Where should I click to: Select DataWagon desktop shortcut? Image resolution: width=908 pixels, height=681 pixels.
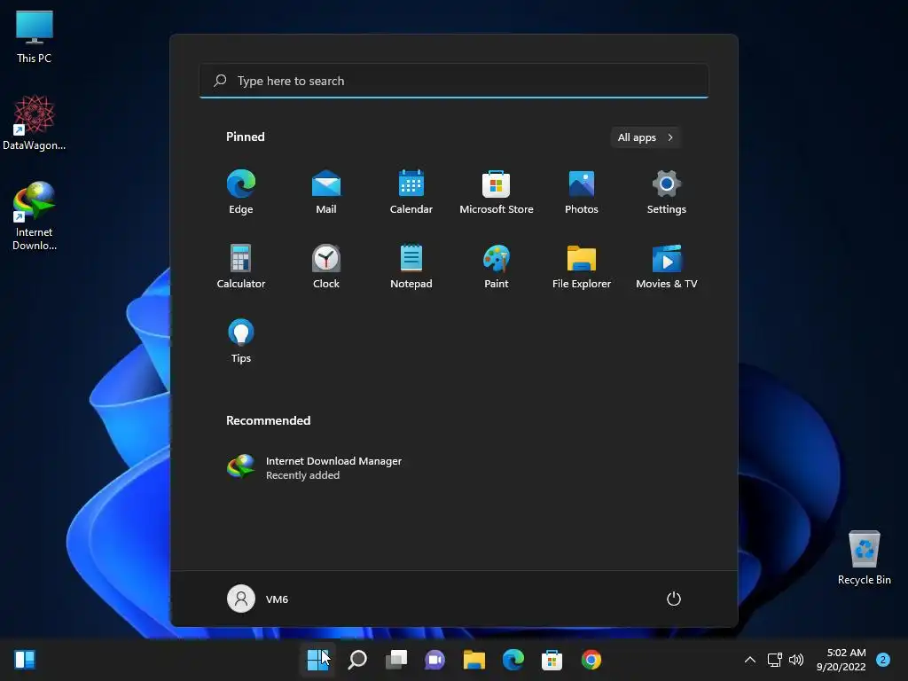(35, 123)
